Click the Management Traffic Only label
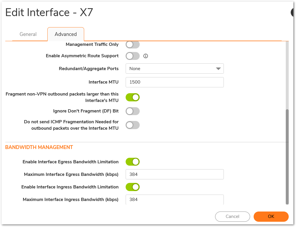The image size is (296, 227). click(92, 44)
